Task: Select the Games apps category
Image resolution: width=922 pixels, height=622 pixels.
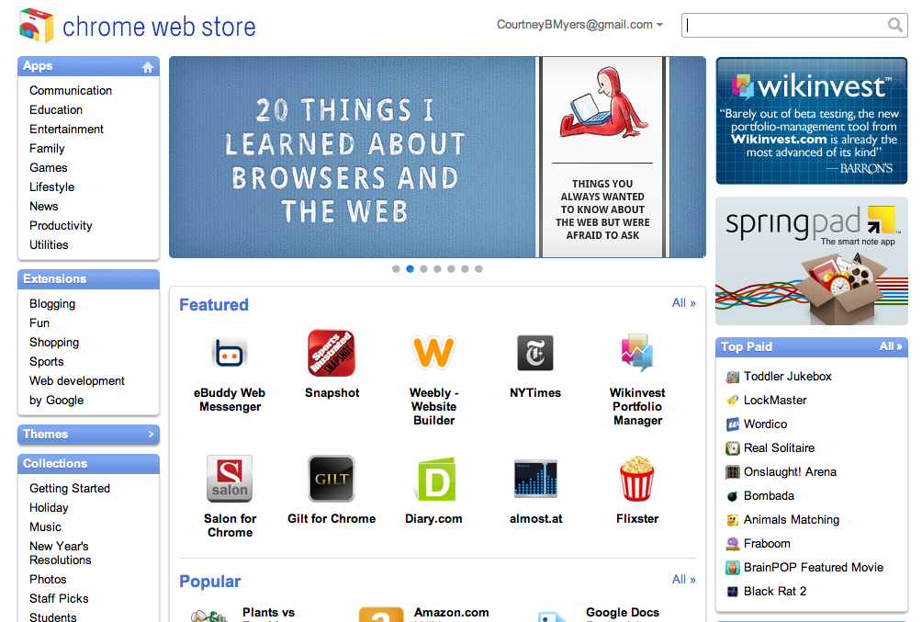Action: [x=49, y=168]
